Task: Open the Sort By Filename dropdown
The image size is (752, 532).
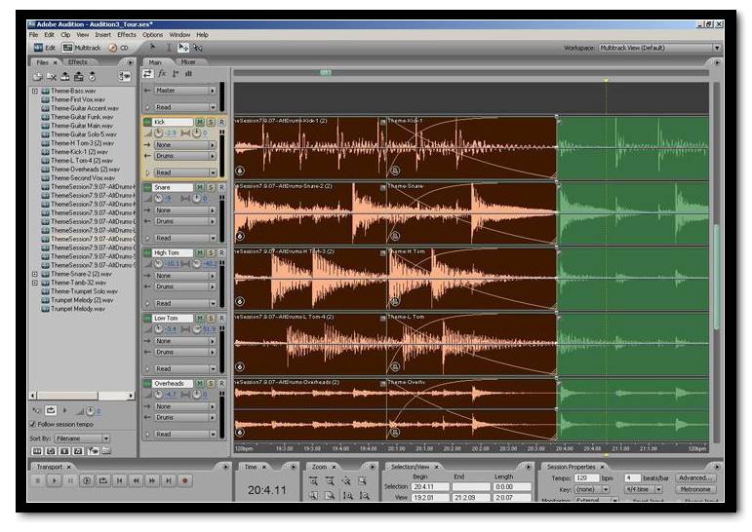Action: coord(82,438)
